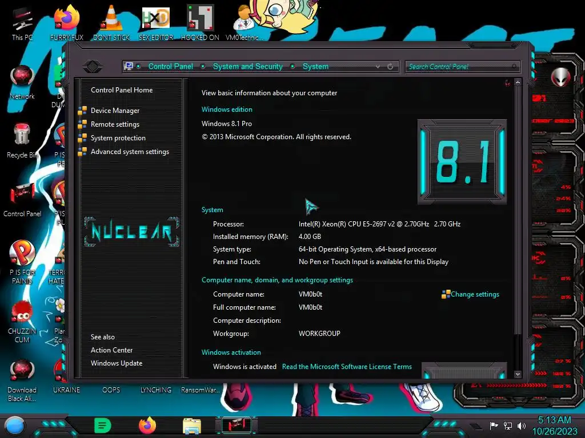The height and width of the screenshot is (438, 585).
Task: Open the This PC desktop icon
Action: pos(22,23)
